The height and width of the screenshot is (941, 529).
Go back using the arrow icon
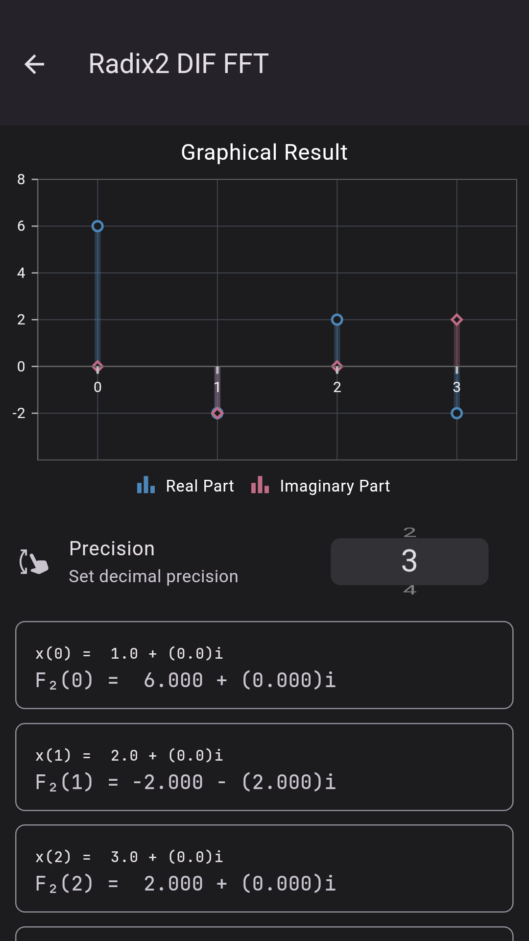pyautogui.click(x=34, y=64)
